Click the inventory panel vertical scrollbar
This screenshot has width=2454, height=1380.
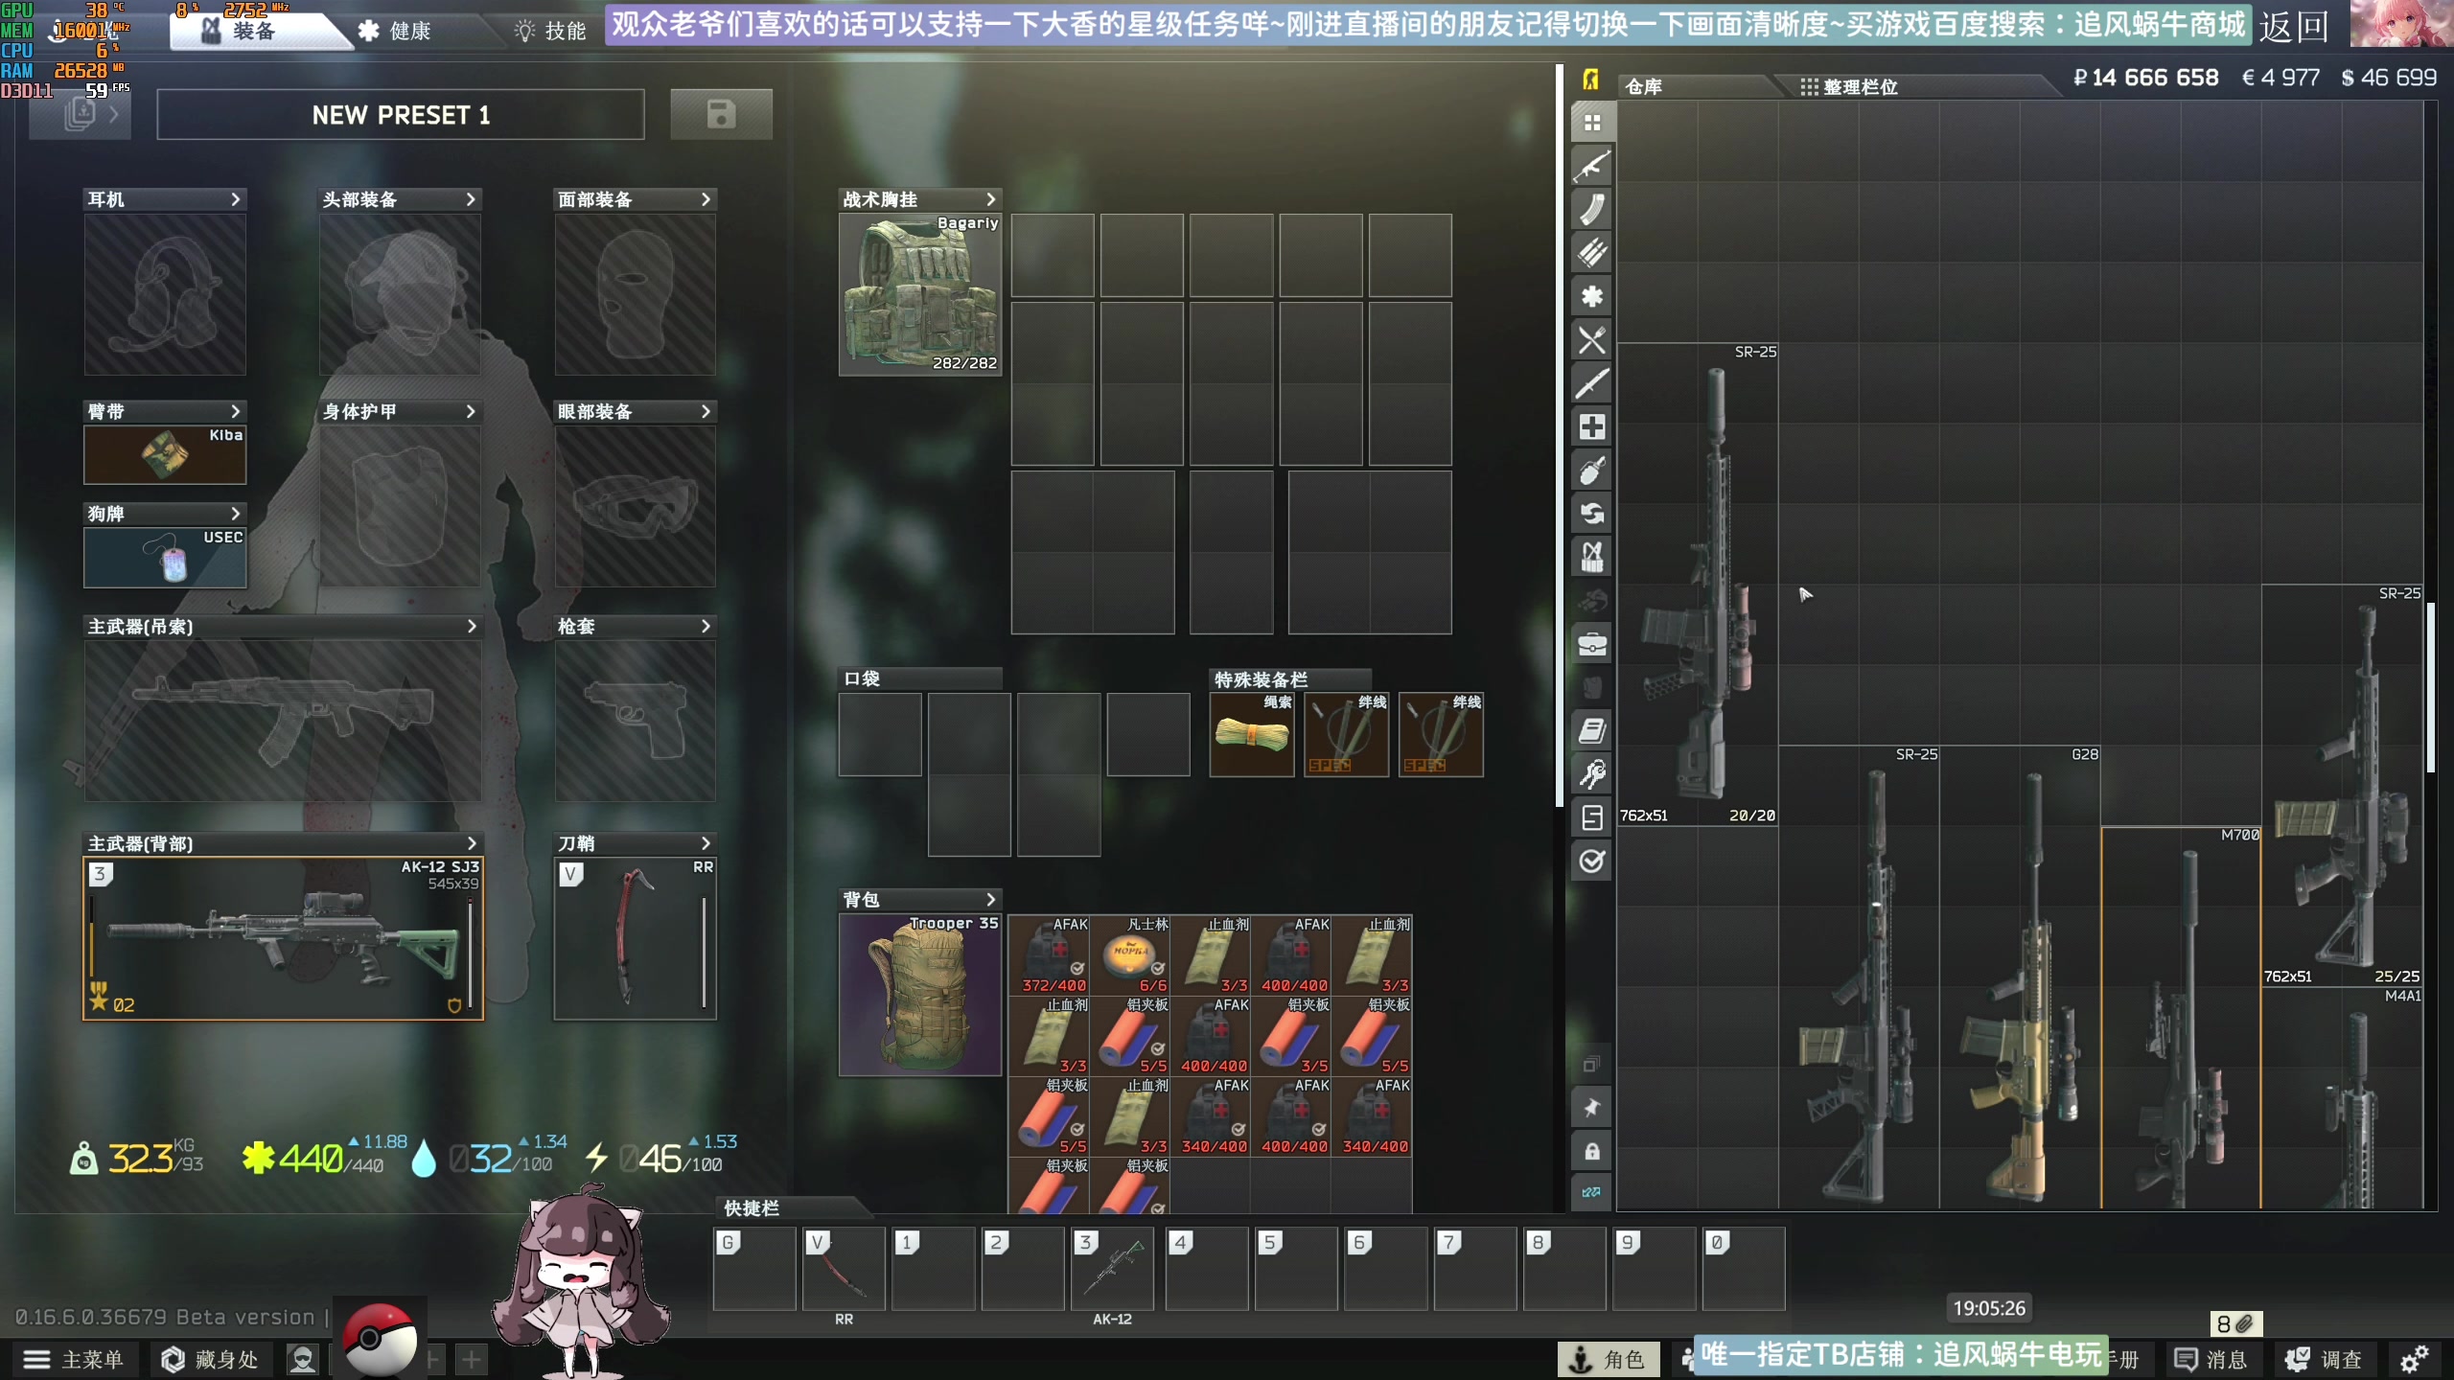1560,436
